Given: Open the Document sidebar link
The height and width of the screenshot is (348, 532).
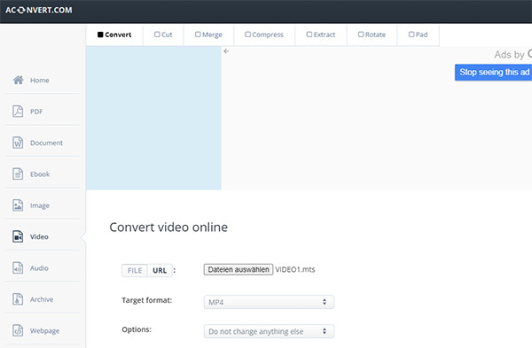Looking at the screenshot, I should pos(46,143).
